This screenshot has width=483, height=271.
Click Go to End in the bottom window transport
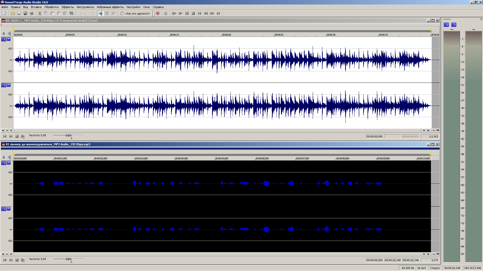[11, 260]
